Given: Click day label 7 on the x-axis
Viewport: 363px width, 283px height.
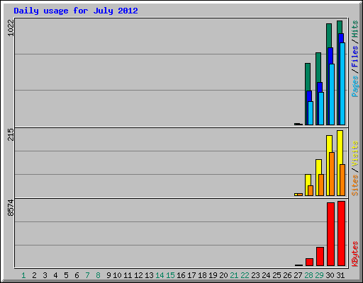Looking at the screenshot, I should click(x=87, y=275).
